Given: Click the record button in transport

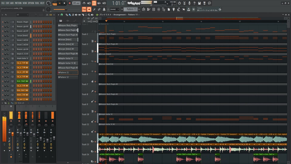Looking at the screenshot, I should click(x=69, y=3).
